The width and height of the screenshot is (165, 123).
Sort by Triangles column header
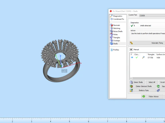click(151, 54)
